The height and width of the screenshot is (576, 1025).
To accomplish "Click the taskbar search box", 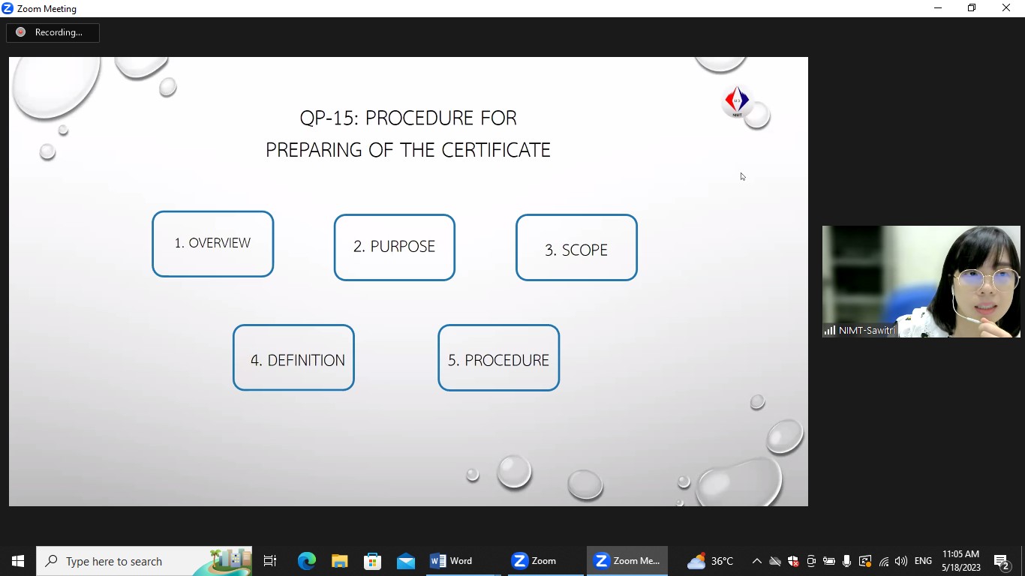I will [x=144, y=561].
